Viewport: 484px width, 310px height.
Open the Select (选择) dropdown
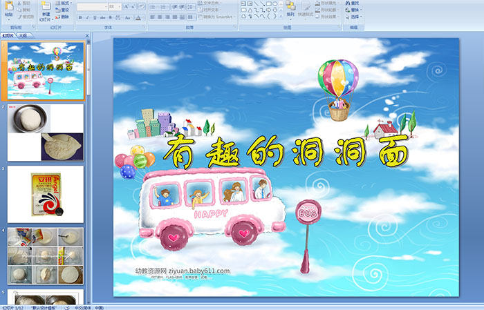point(355,17)
